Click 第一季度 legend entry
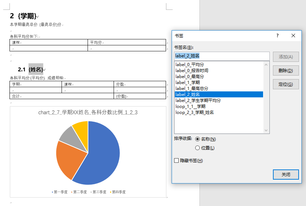This screenshot has width=306, height=206. [x=60, y=192]
